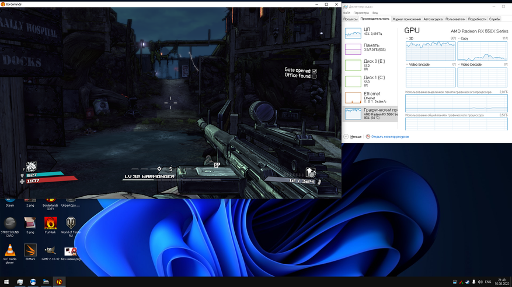Click the character portrait icon in HUD
Viewport: 512px width, 287px height.
point(32,166)
